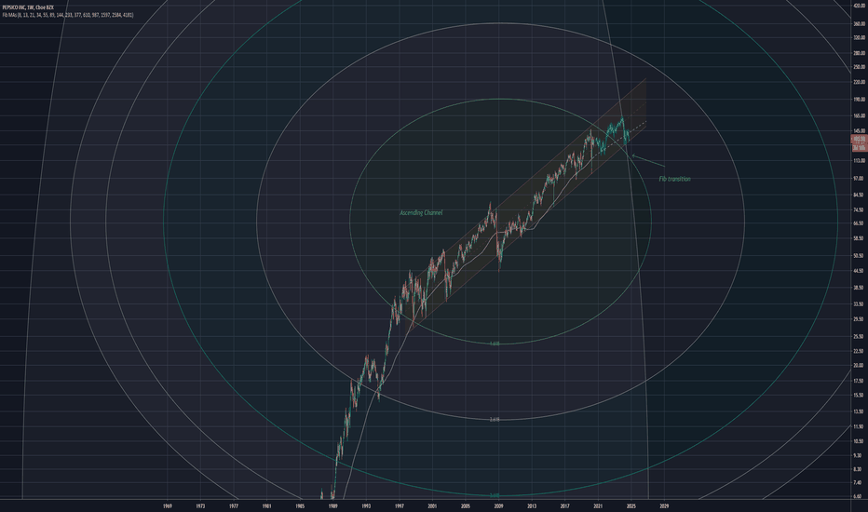The height and width of the screenshot is (512, 868).
Task: Click the 1981 time axis label
Action: pos(266,505)
